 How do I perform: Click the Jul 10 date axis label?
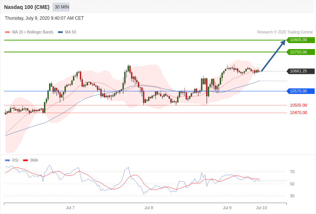click(x=261, y=208)
